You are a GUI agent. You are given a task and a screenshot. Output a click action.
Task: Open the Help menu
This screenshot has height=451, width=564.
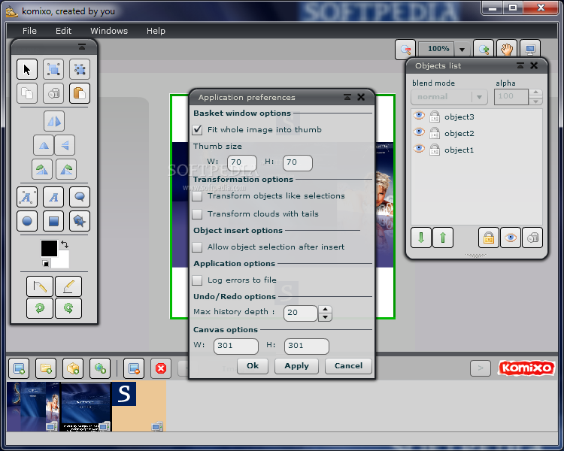click(x=156, y=31)
